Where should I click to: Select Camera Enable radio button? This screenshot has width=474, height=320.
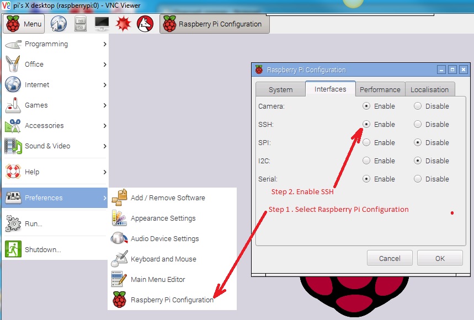tap(366, 106)
